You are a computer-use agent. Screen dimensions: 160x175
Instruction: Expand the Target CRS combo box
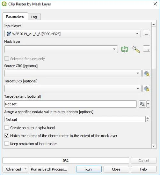click(73, 88)
